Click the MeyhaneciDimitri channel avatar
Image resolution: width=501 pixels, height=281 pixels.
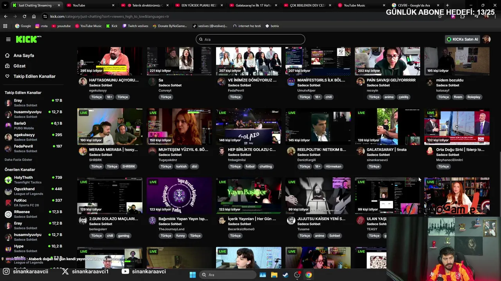430,151
